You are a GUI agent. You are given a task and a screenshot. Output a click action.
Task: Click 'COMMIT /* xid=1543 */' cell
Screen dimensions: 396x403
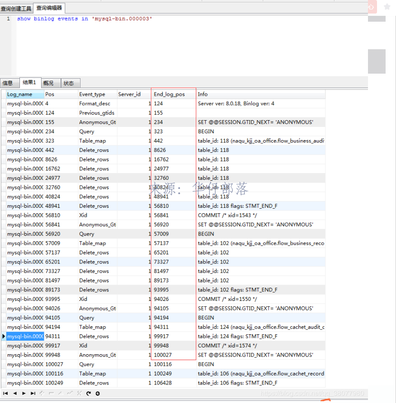tap(261, 215)
